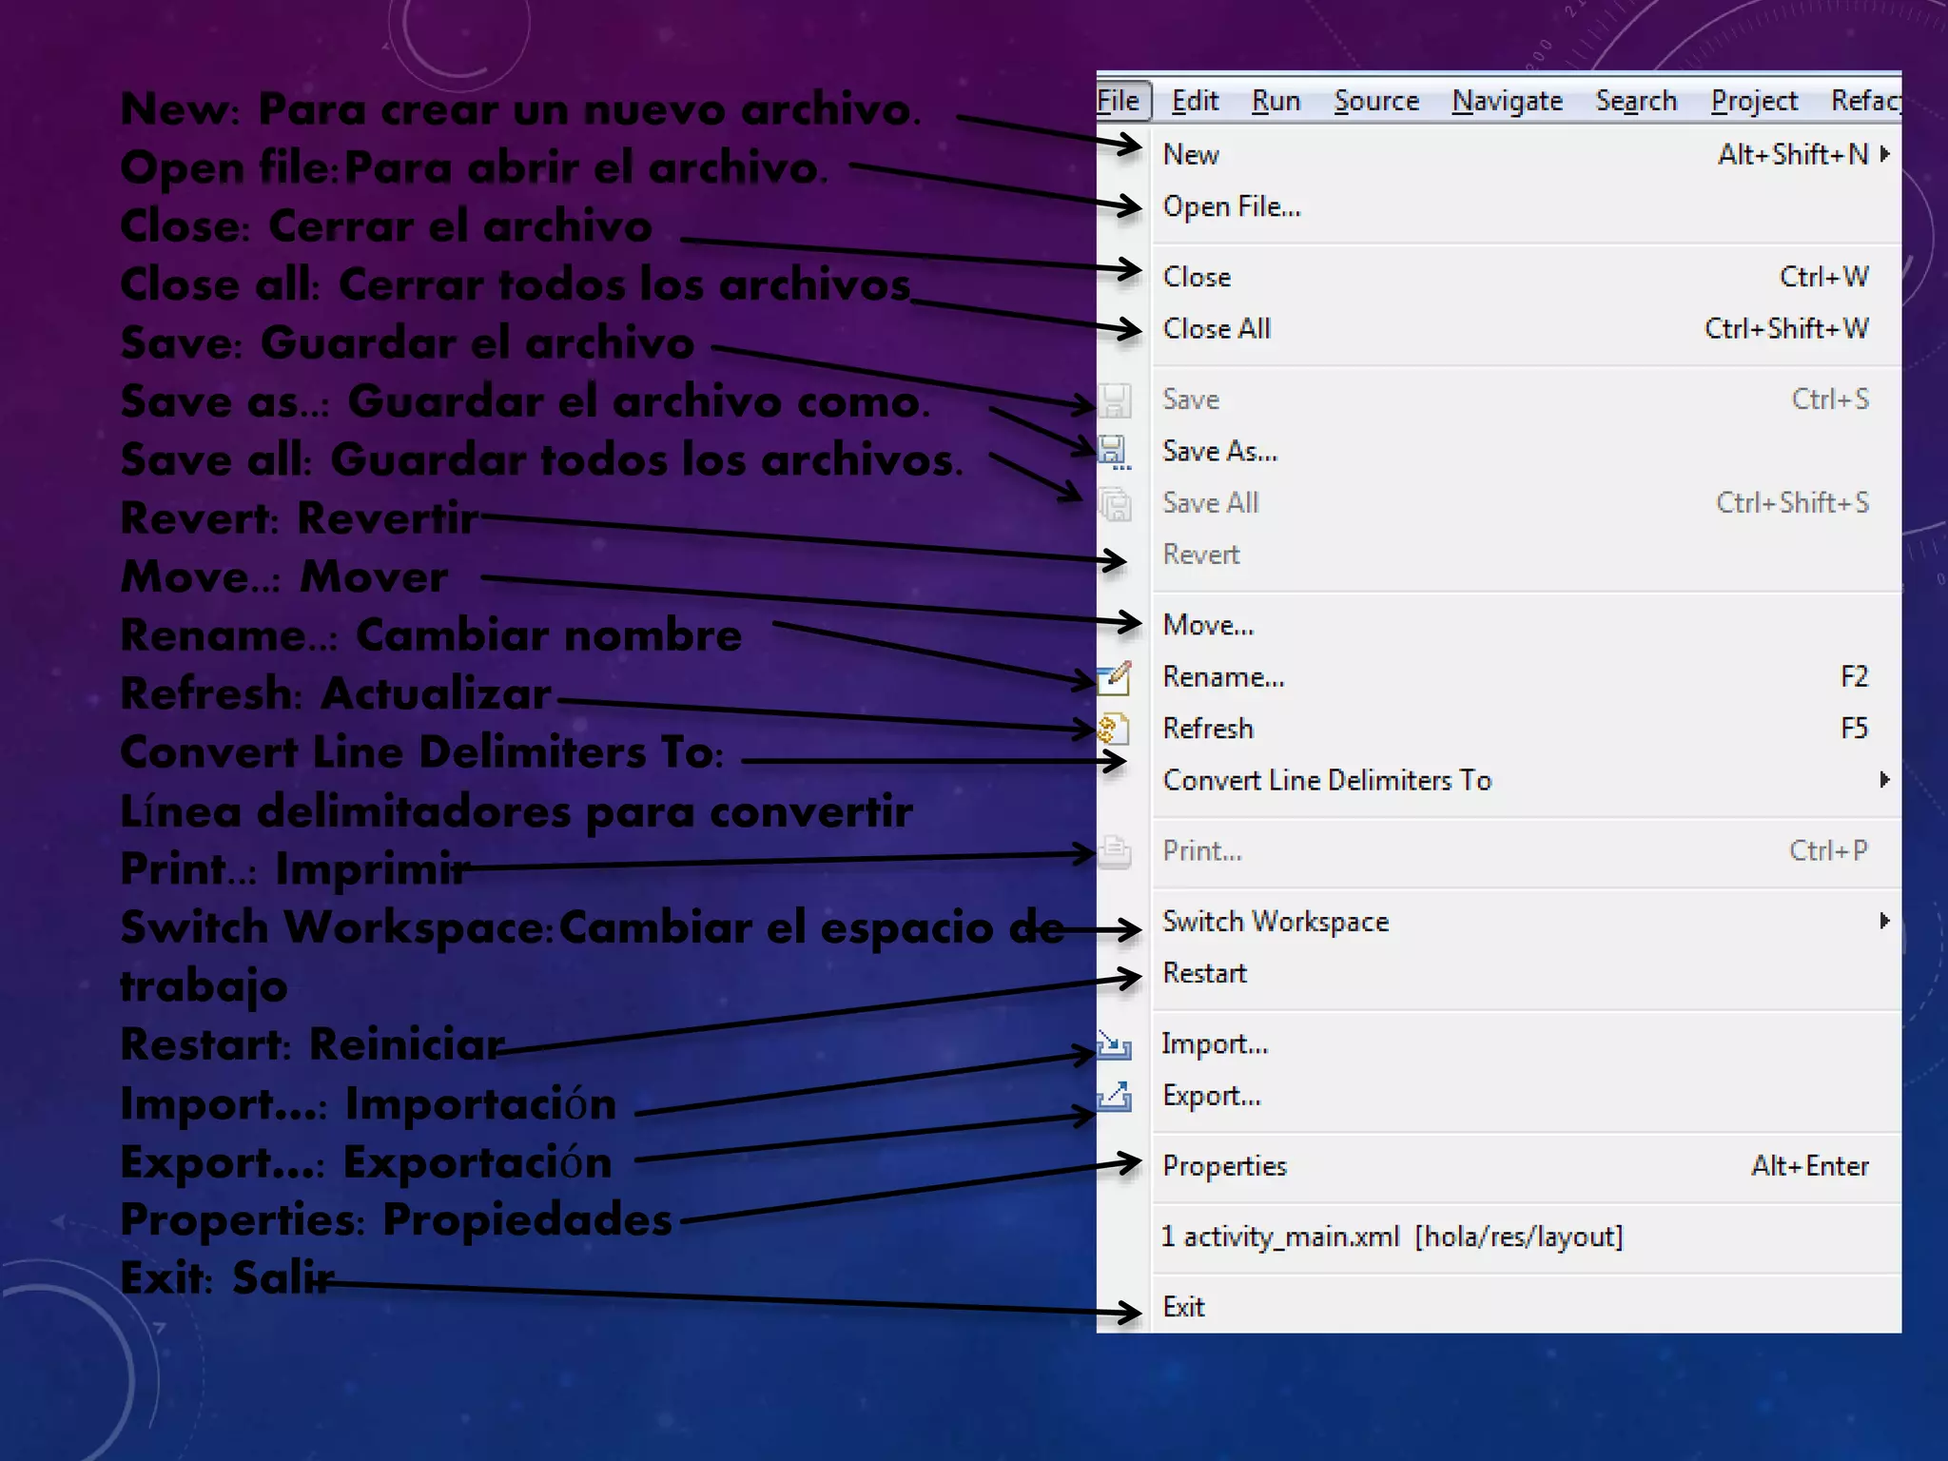The height and width of the screenshot is (1461, 1948).
Task: Choose New from the File menu
Action: pyautogui.click(x=1527, y=154)
